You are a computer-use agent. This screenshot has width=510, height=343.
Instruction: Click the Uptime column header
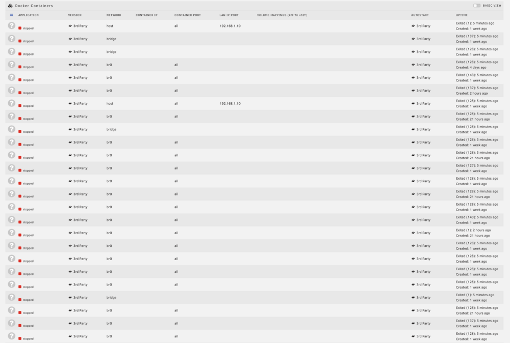[x=462, y=15]
